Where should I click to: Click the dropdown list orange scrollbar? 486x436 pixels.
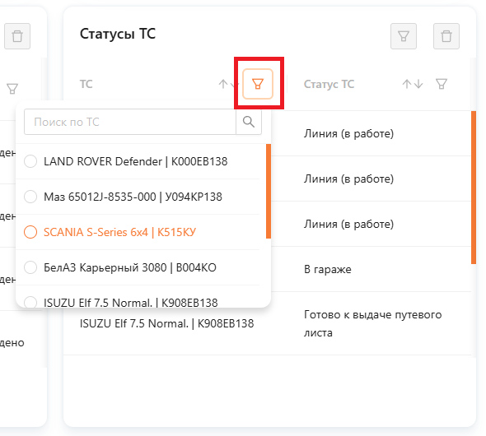(x=269, y=191)
